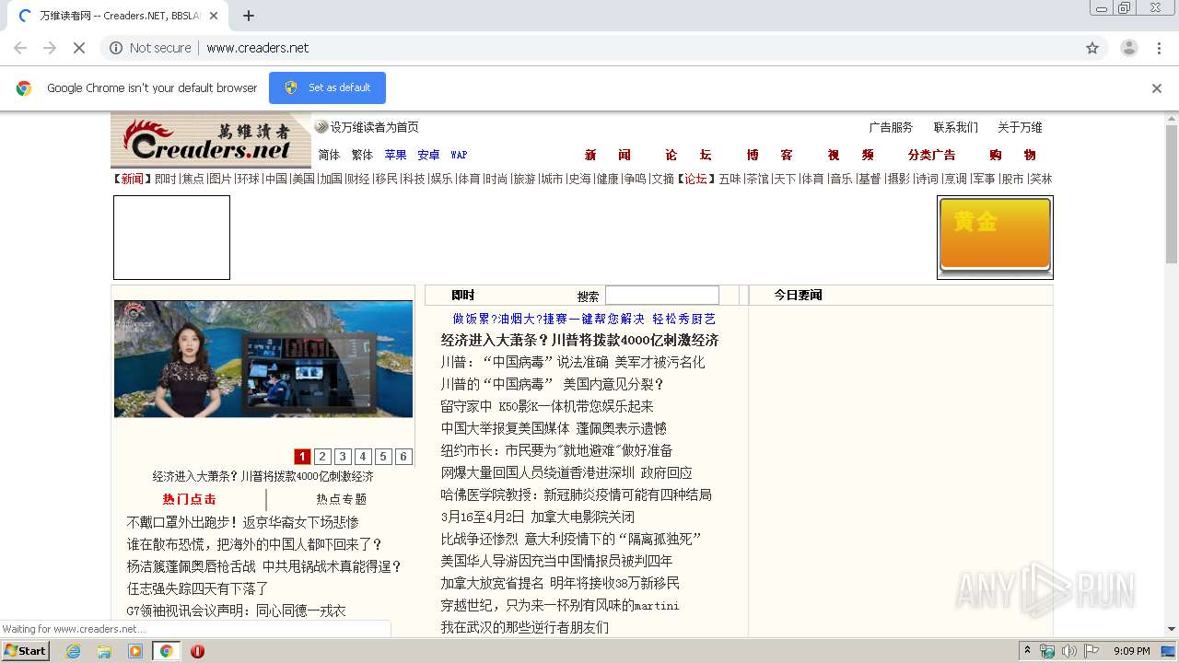Click 设万维读者为首页 link
Viewport: 1179px width, 663px height.
374,127
